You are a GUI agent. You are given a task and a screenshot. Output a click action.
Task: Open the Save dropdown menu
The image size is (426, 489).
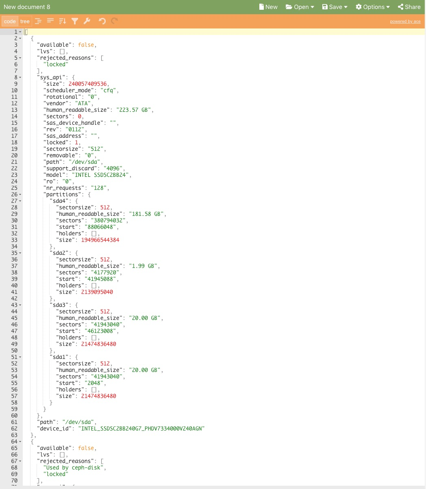335,7
